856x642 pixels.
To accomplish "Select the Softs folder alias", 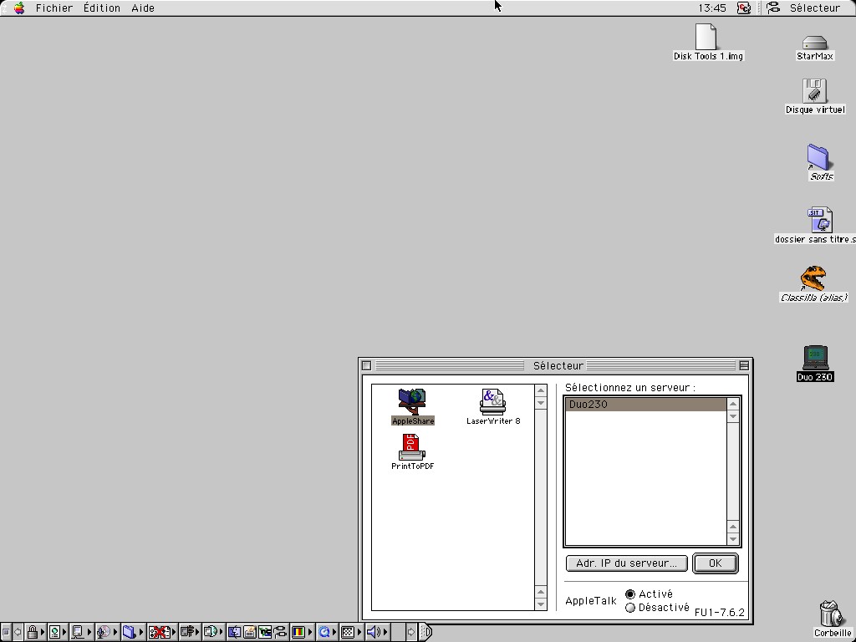I will click(818, 158).
